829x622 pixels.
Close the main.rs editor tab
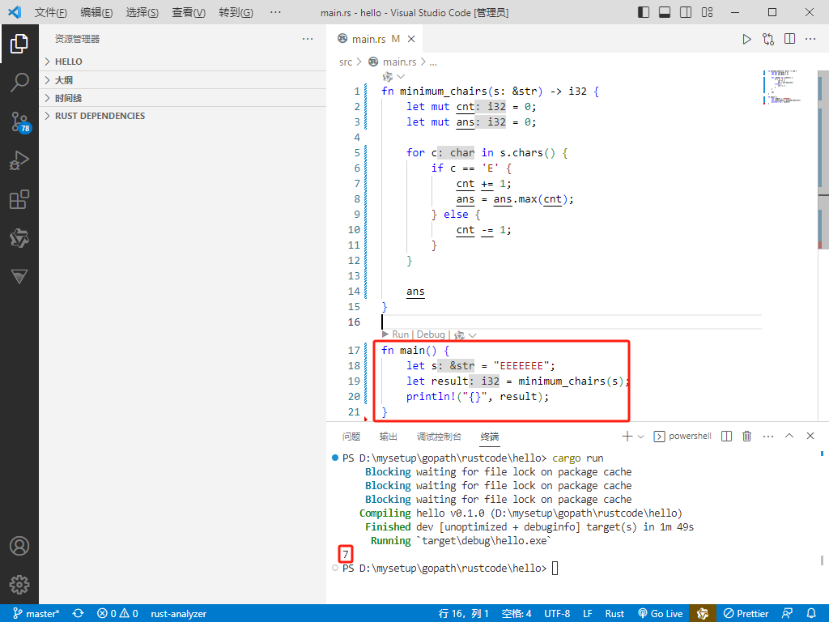click(x=411, y=39)
